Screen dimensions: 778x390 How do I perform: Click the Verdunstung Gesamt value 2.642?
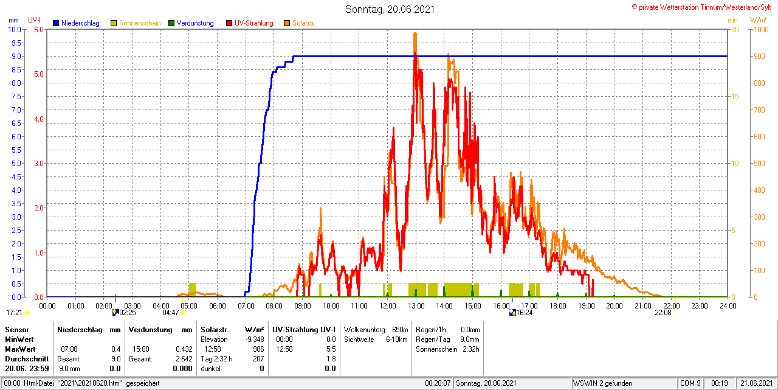tap(184, 359)
